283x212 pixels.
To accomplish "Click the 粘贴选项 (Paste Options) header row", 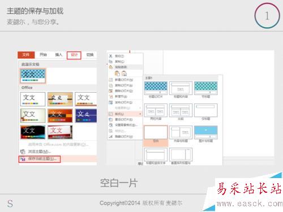I will (x=125, y=67).
